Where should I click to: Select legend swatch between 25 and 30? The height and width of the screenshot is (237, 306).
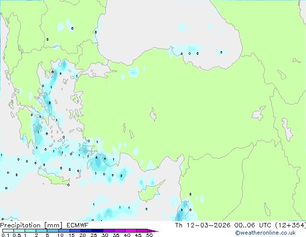98,231
